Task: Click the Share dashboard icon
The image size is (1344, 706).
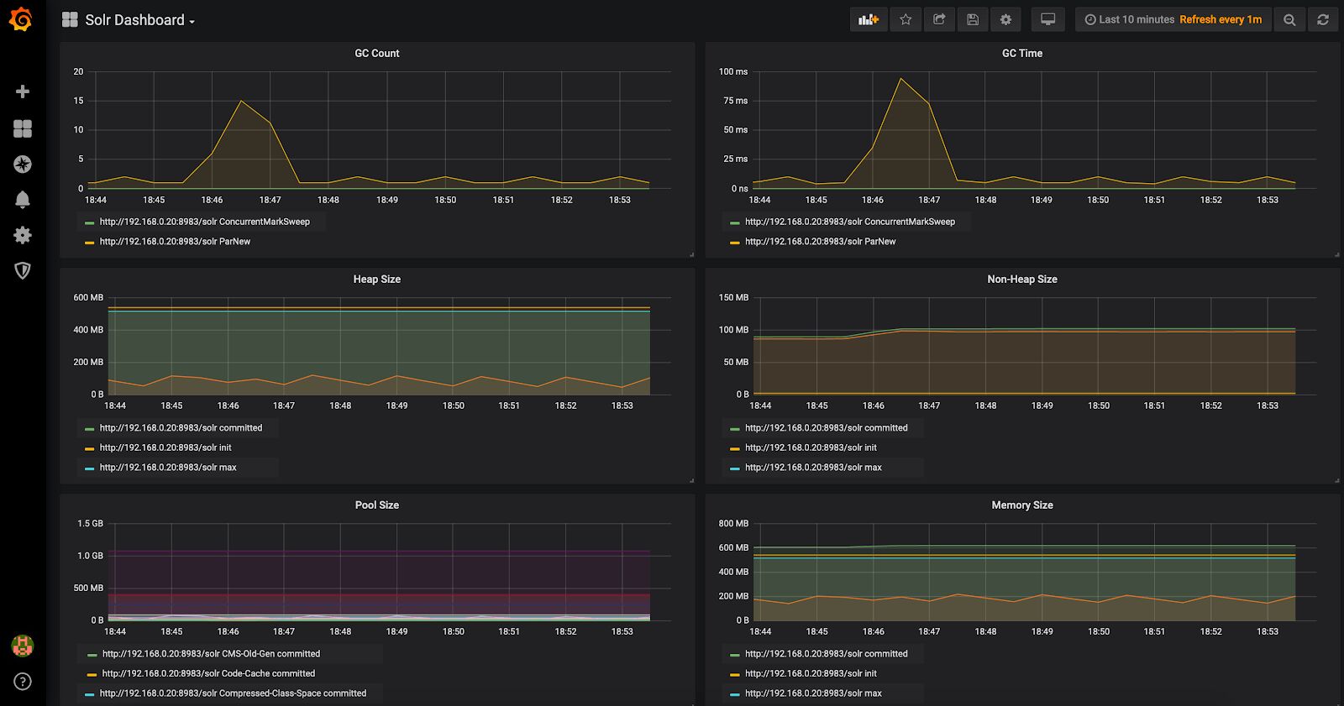Action: coord(939,19)
